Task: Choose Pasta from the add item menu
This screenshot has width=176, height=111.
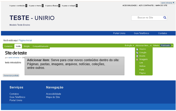Action: pos(142,69)
